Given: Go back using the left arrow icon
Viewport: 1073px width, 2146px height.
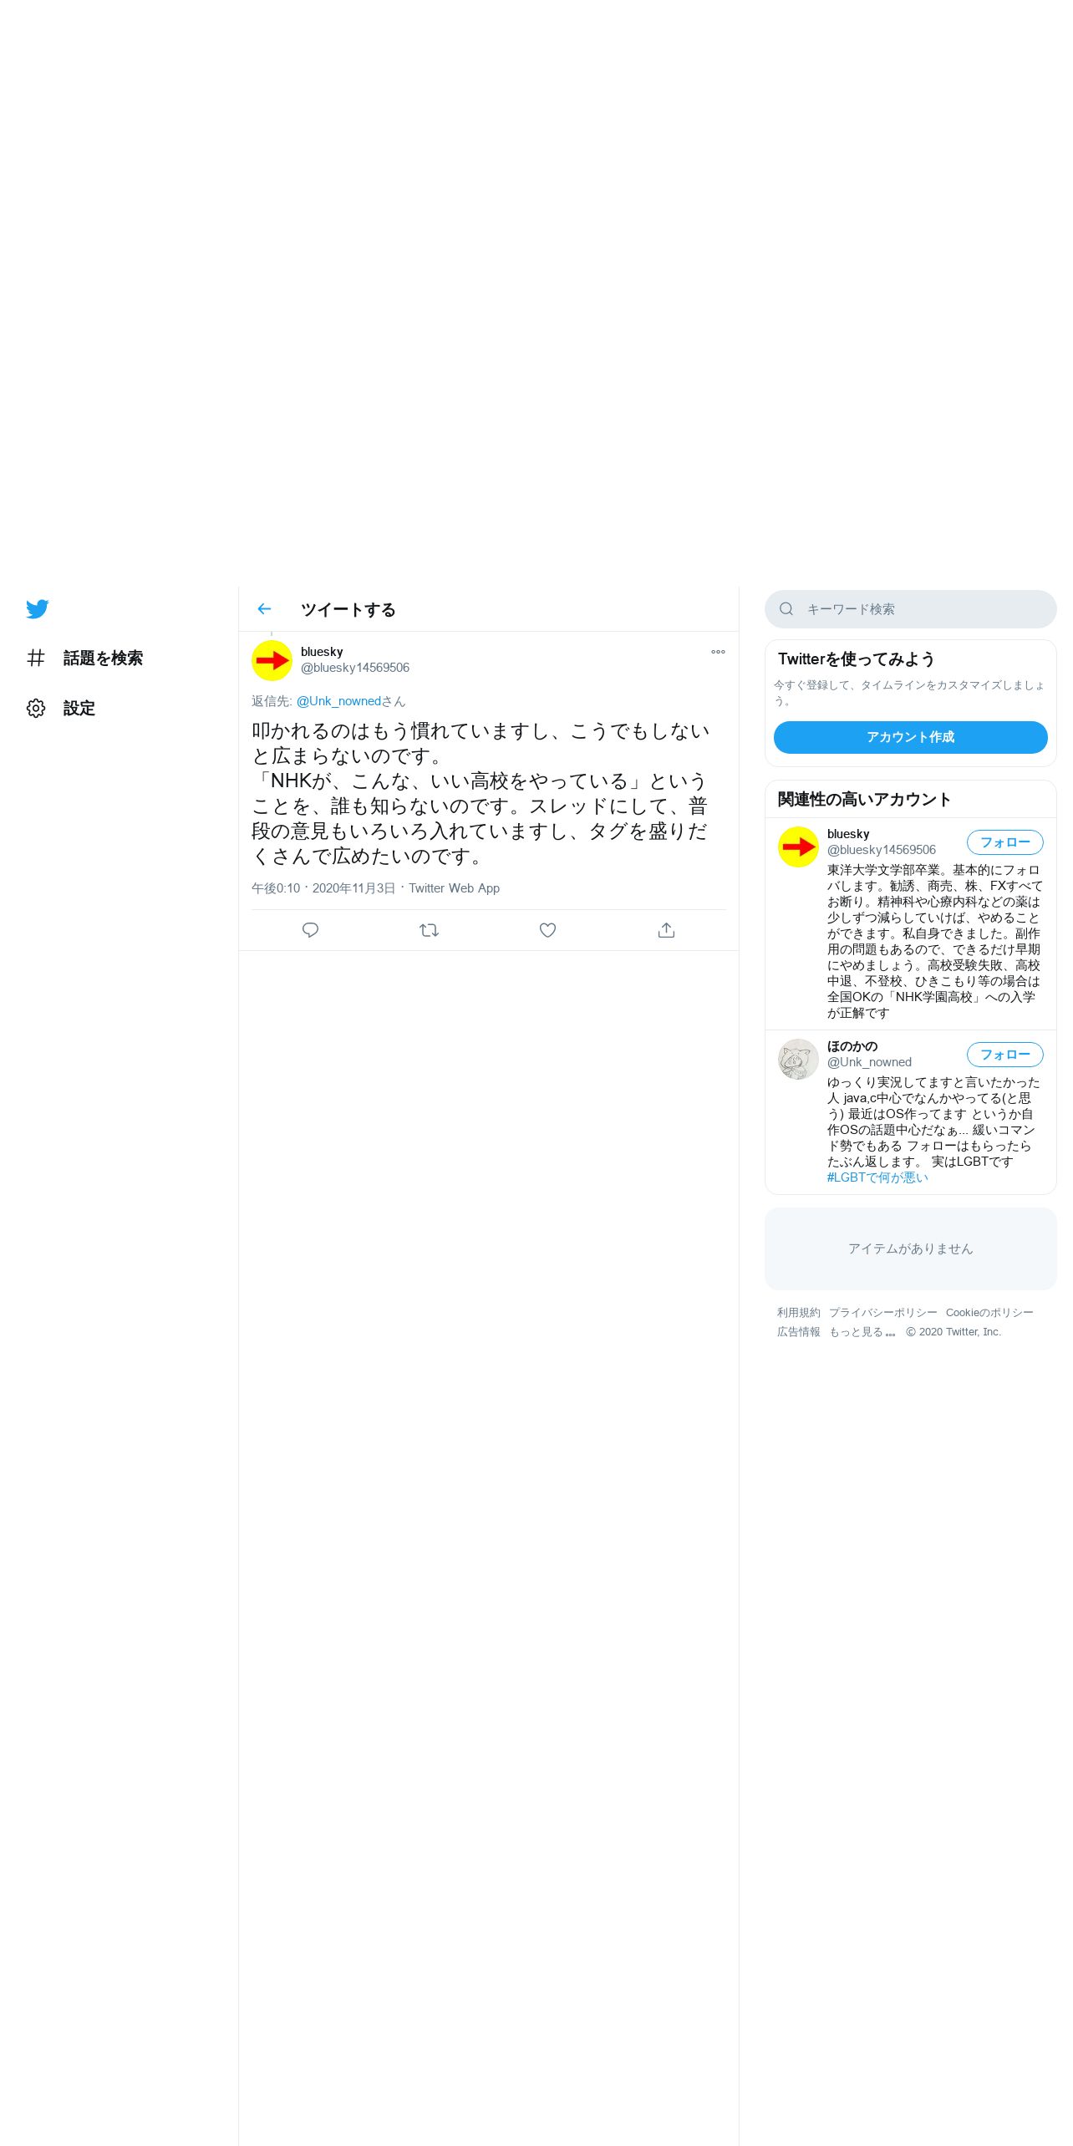Looking at the screenshot, I should [x=264, y=609].
